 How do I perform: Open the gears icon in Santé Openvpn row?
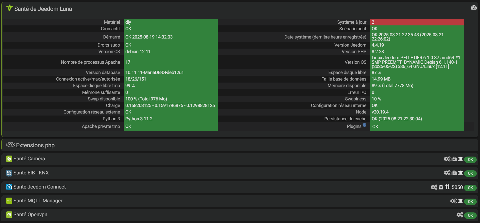point(460,215)
